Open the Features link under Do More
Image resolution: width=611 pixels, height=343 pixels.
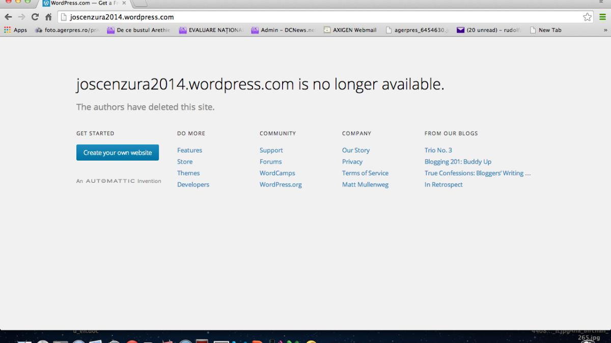[x=189, y=150]
